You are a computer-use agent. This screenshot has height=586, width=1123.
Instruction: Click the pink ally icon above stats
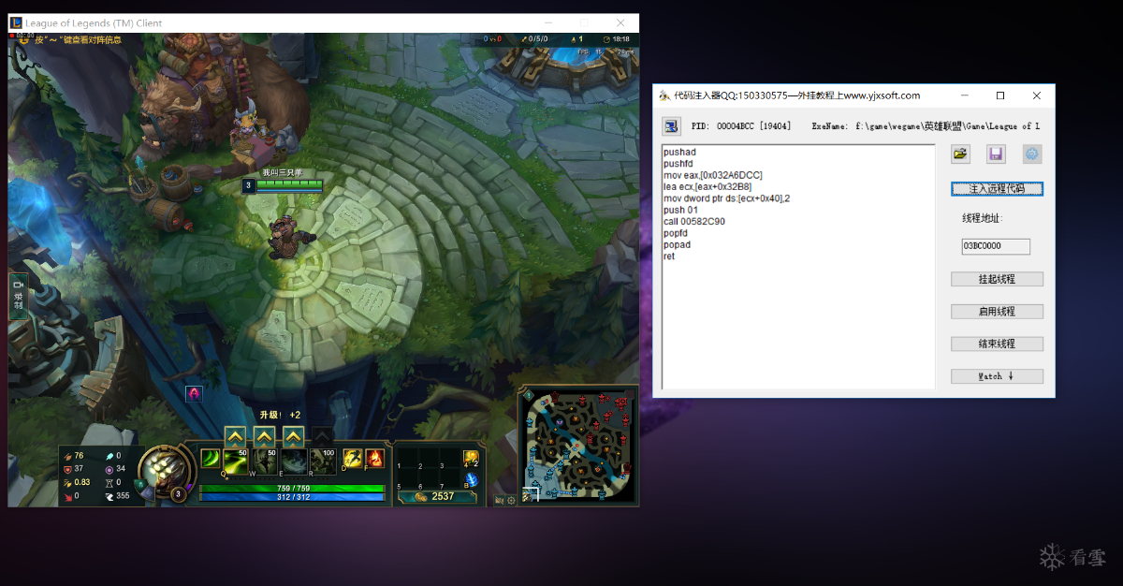tap(194, 394)
